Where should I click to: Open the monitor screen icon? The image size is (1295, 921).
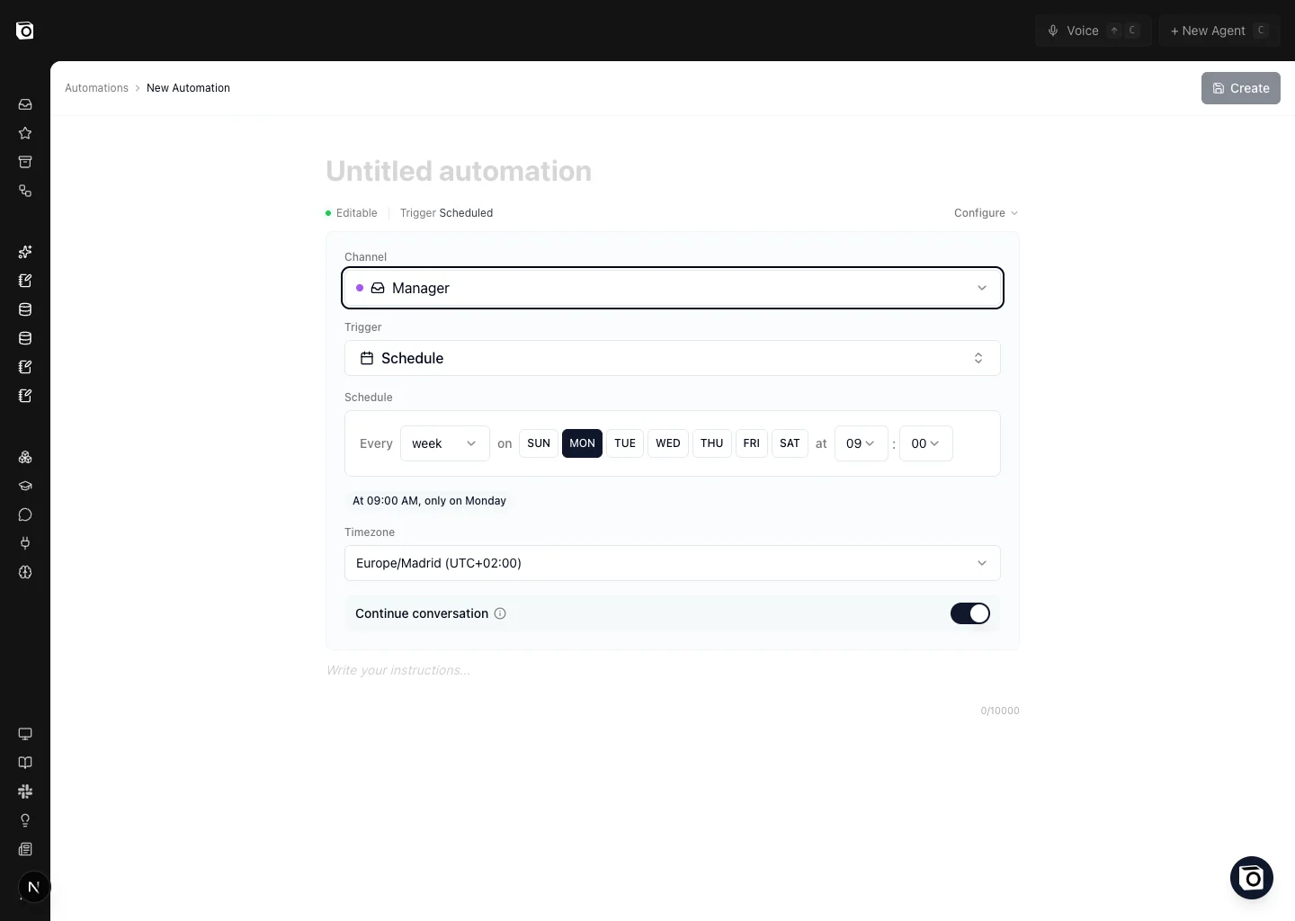click(x=25, y=734)
